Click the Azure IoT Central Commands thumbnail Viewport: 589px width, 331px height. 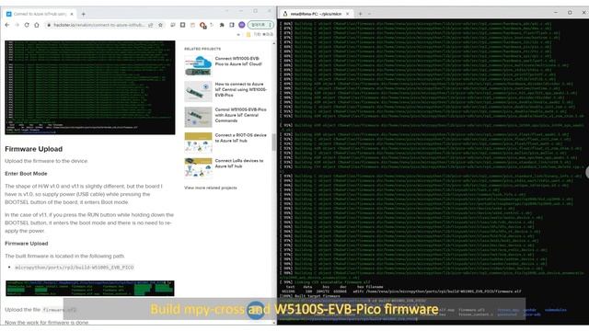(x=198, y=117)
